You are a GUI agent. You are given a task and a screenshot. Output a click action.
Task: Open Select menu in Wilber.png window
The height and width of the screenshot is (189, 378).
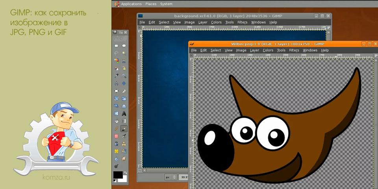216,50
